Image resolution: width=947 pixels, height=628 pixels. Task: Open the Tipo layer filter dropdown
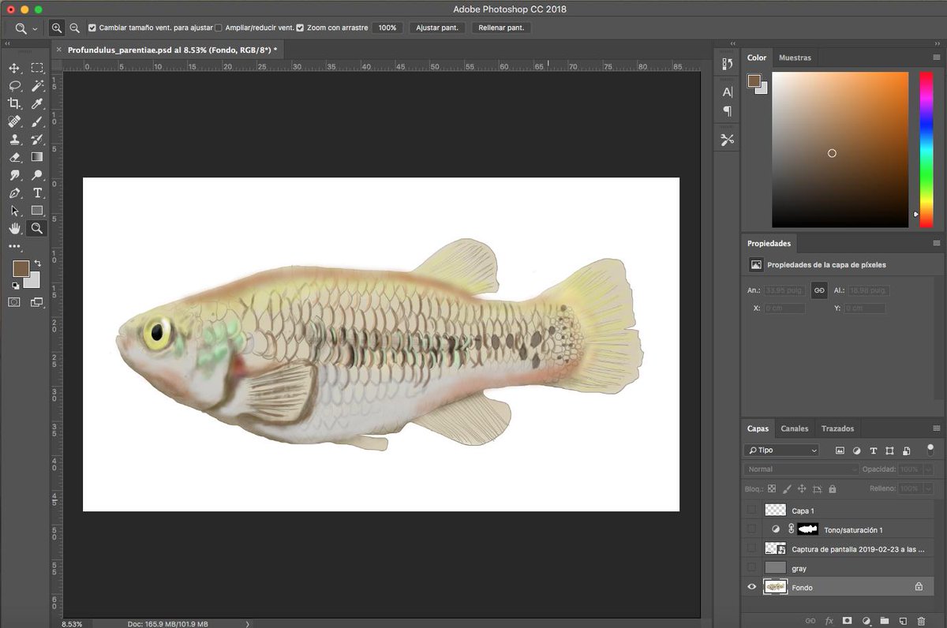[x=781, y=450]
